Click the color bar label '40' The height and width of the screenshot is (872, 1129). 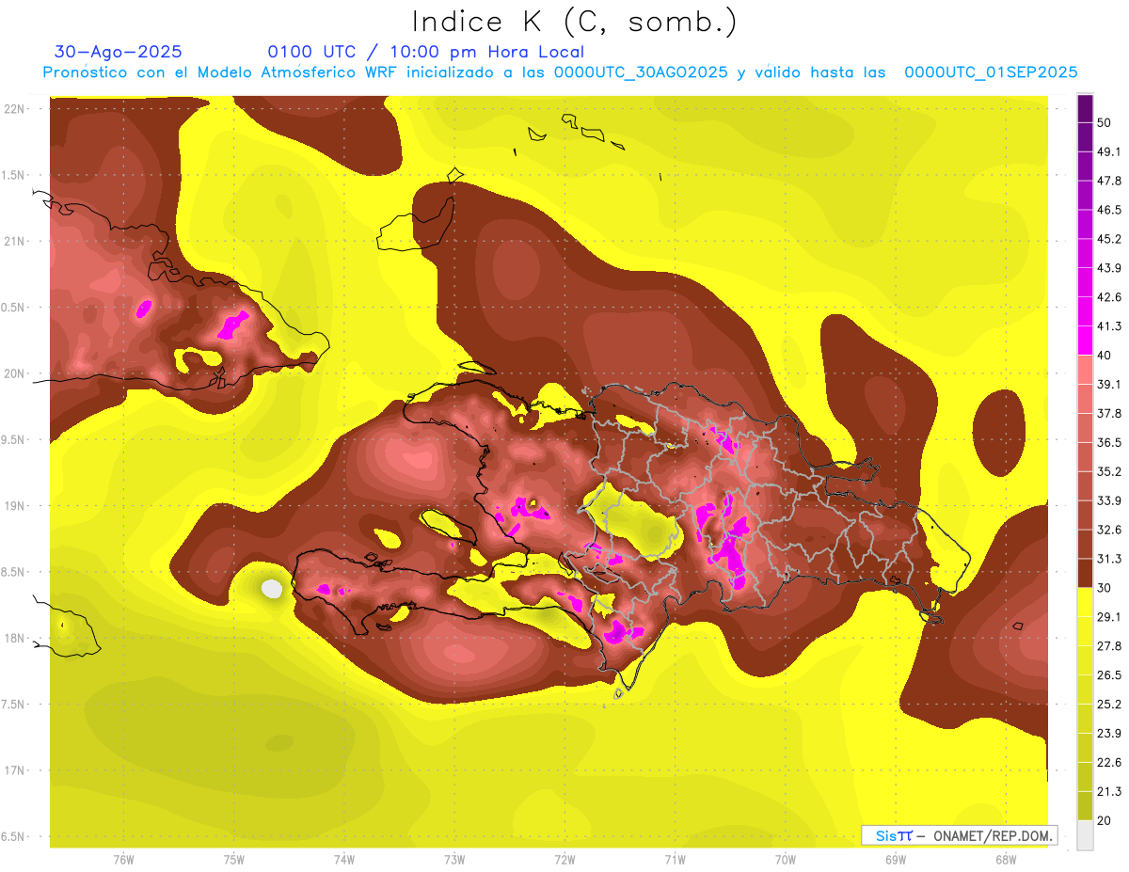1105,355
